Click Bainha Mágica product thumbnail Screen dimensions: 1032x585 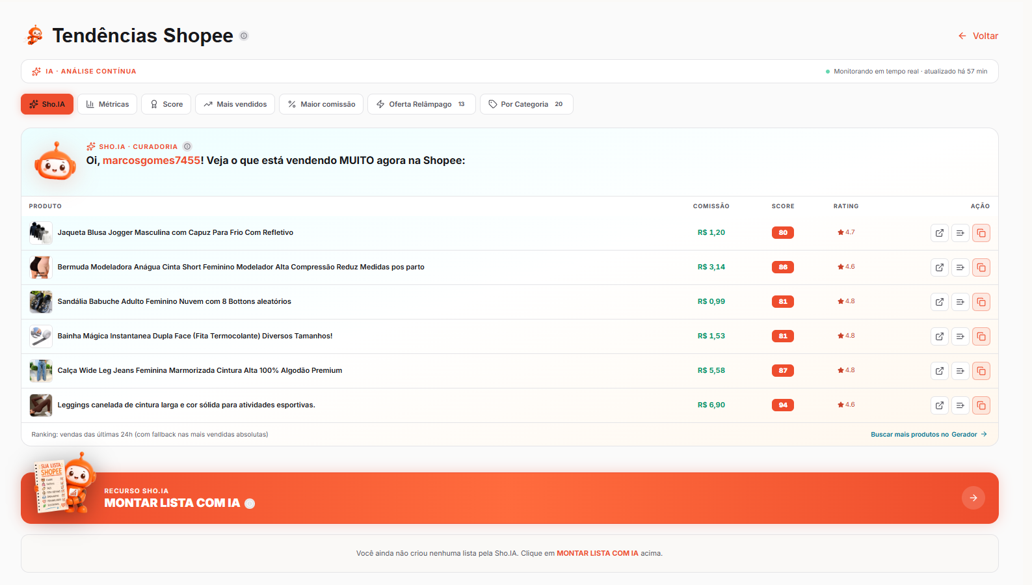click(41, 336)
